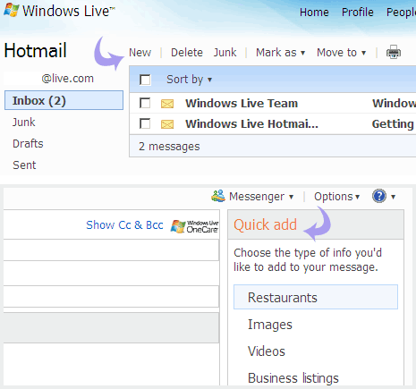Open People in top navigation
Screen dimensions: 416x389
[401, 13]
